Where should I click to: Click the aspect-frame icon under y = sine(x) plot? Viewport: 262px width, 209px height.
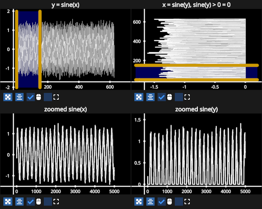(x=56, y=97)
